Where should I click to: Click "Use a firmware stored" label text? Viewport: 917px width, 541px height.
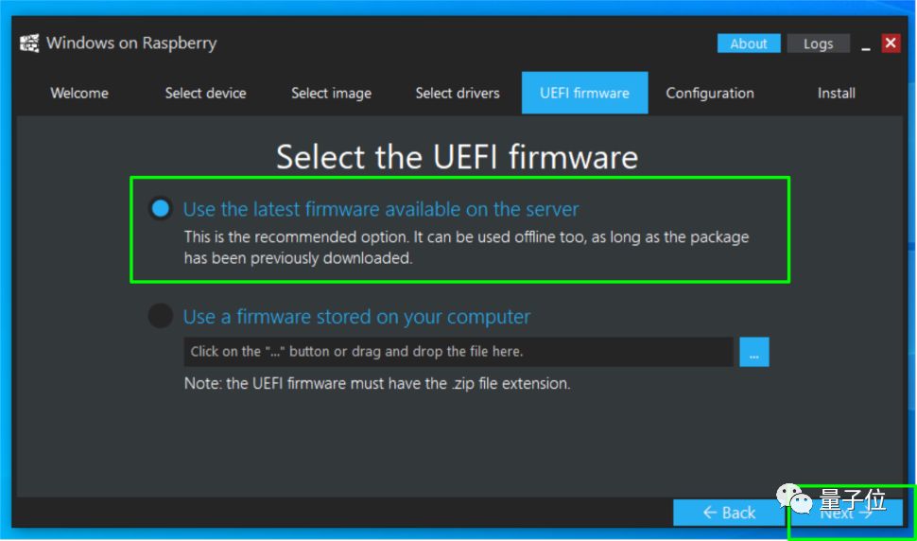[356, 317]
